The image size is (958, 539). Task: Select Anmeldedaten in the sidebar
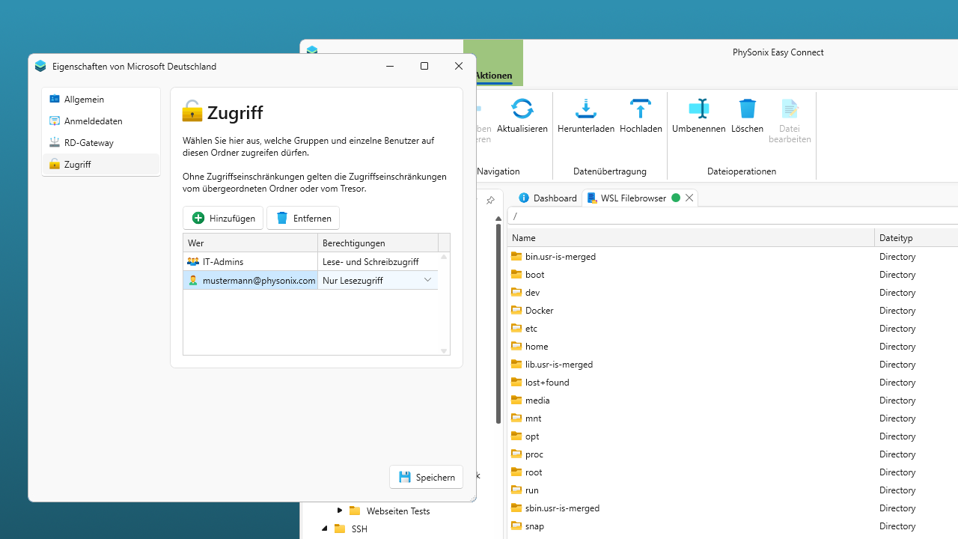pos(93,121)
